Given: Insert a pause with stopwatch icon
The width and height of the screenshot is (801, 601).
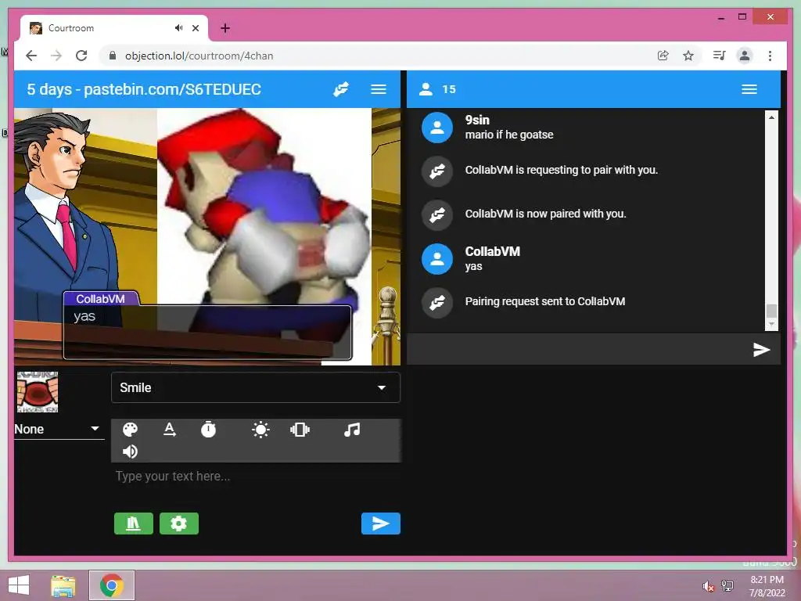Looking at the screenshot, I should 208,430.
